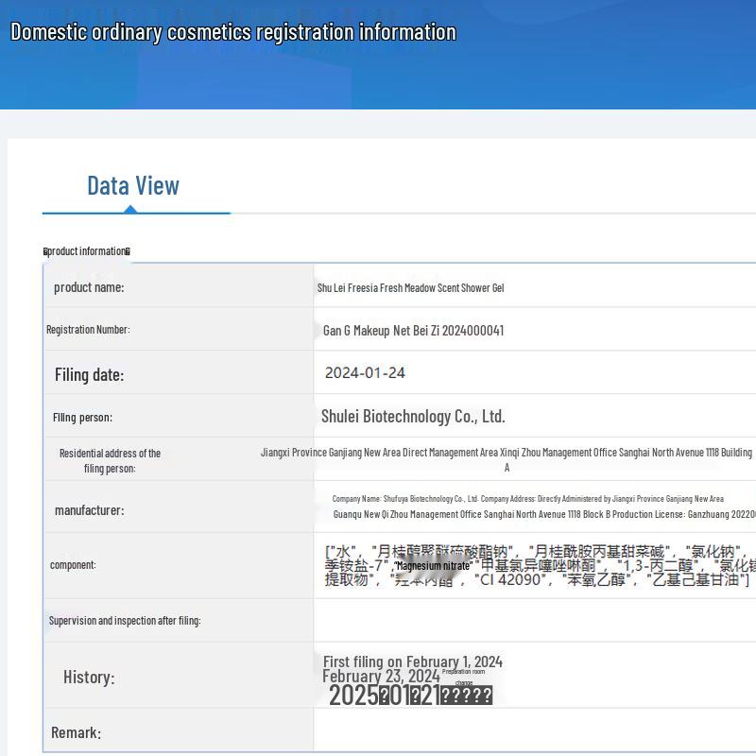
Task: Click the residential address value in Jiangxi Province
Action: (507, 453)
